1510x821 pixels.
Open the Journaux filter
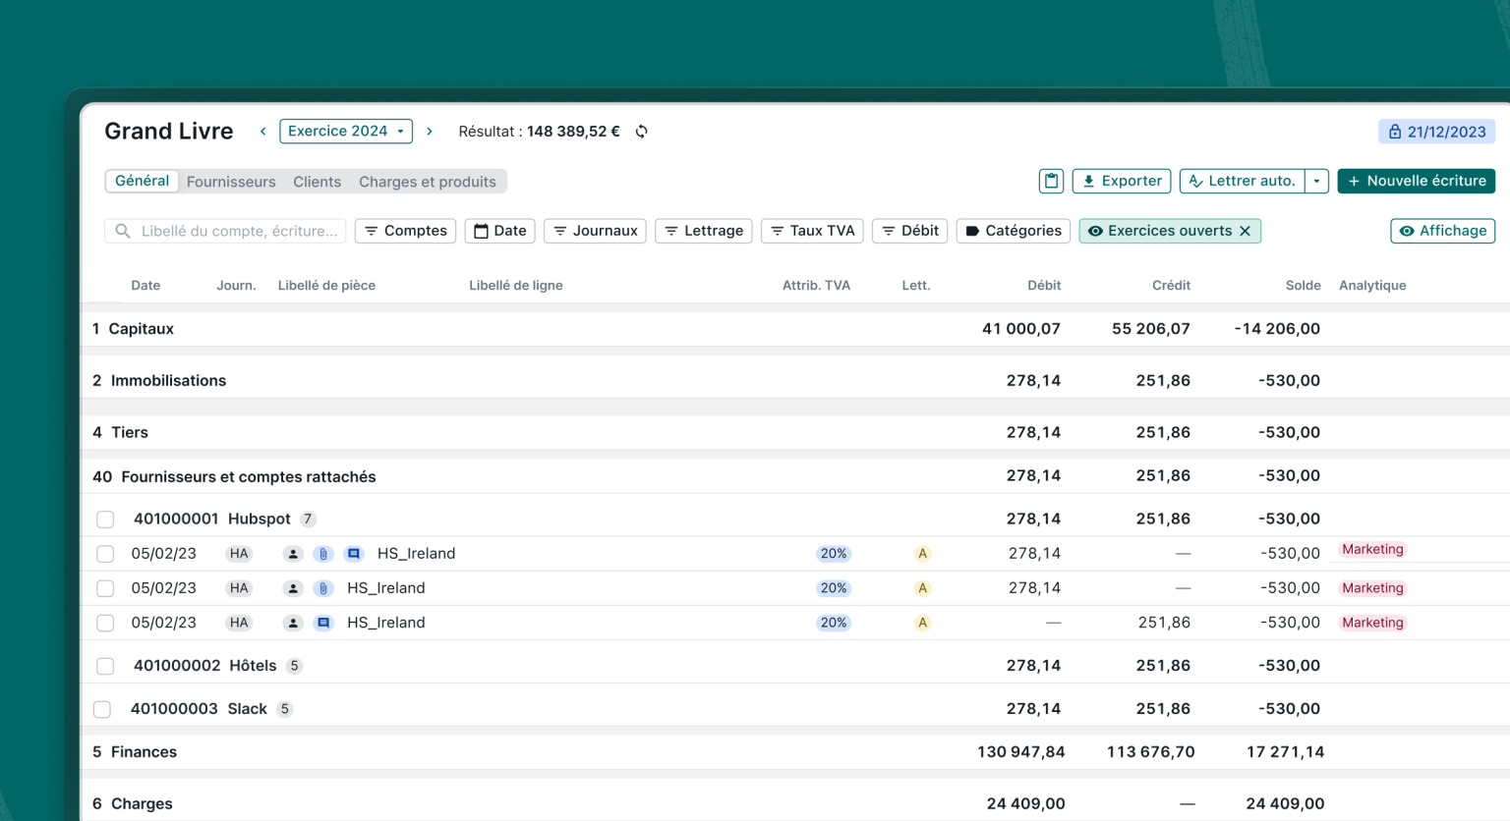(x=595, y=231)
